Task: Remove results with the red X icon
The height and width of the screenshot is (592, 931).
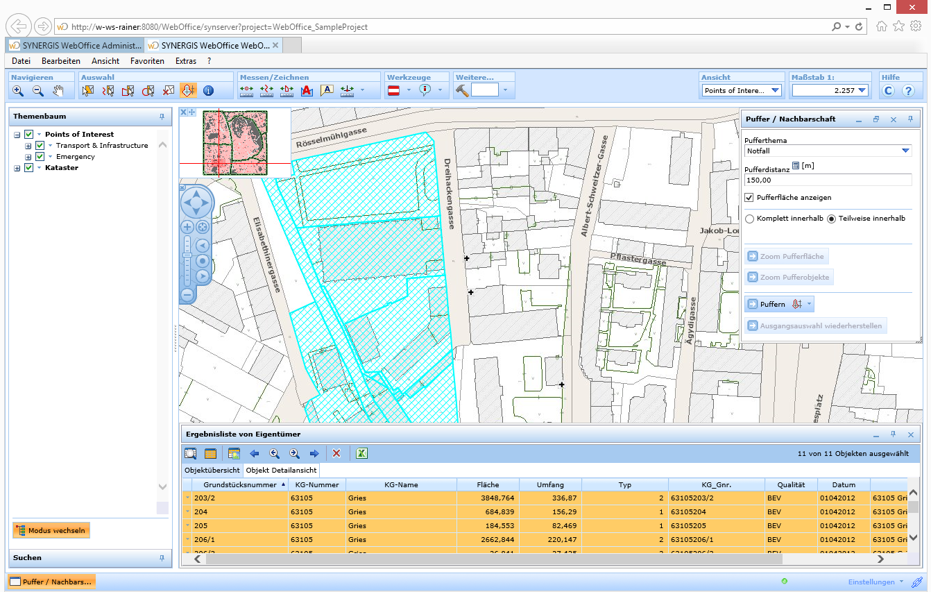Action: tap(336, 453)
